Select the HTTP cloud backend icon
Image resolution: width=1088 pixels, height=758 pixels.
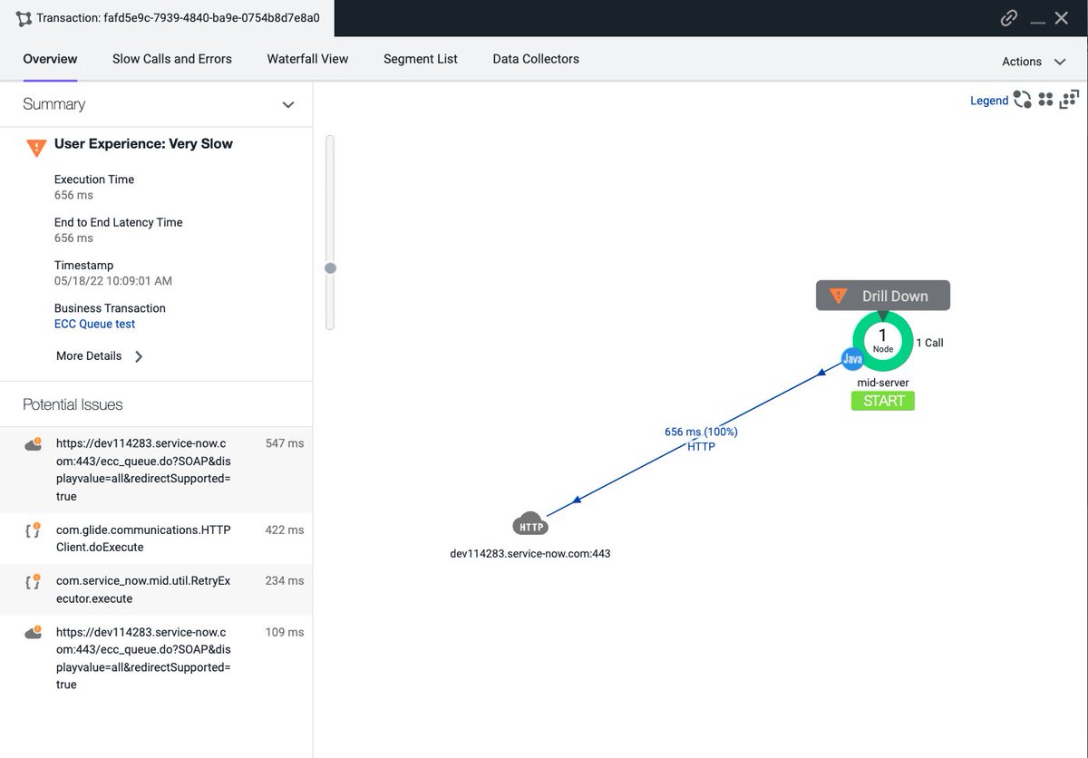[530, 526]
